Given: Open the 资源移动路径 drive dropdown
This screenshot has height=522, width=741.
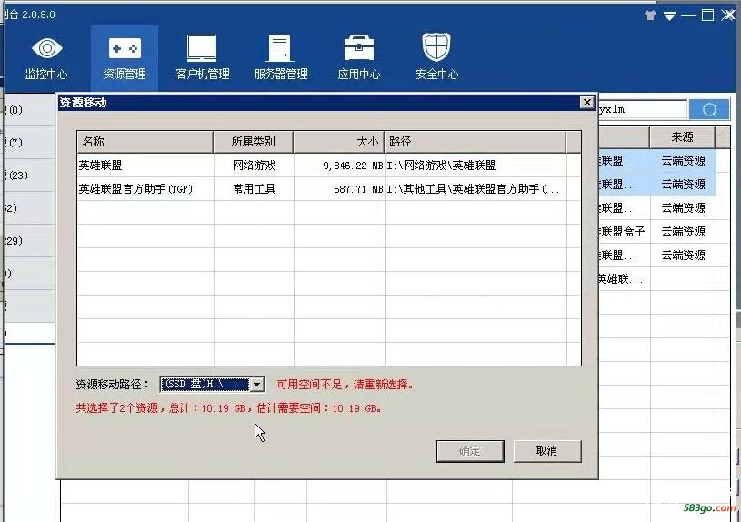Looking at the screenshot, I should pyautogui.click(x=256, y=385).
